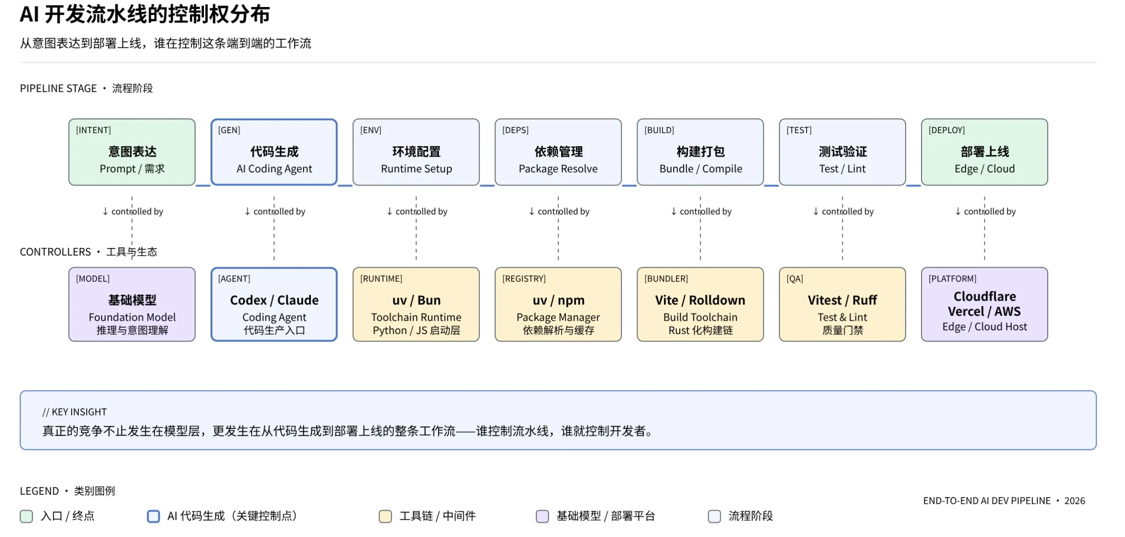This screenshot has width=1125, height=537.
Task: Select the [GEN] 代码生成 stage box
Action: tap(274, 152)
